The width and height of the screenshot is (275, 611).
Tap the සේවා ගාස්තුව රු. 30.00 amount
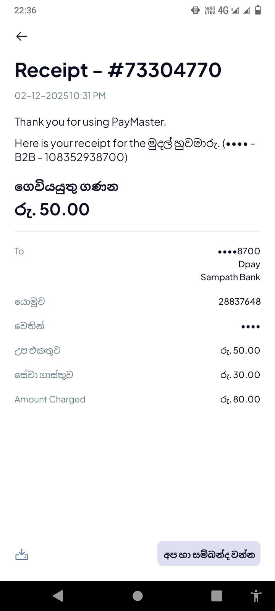coord(240,375)
